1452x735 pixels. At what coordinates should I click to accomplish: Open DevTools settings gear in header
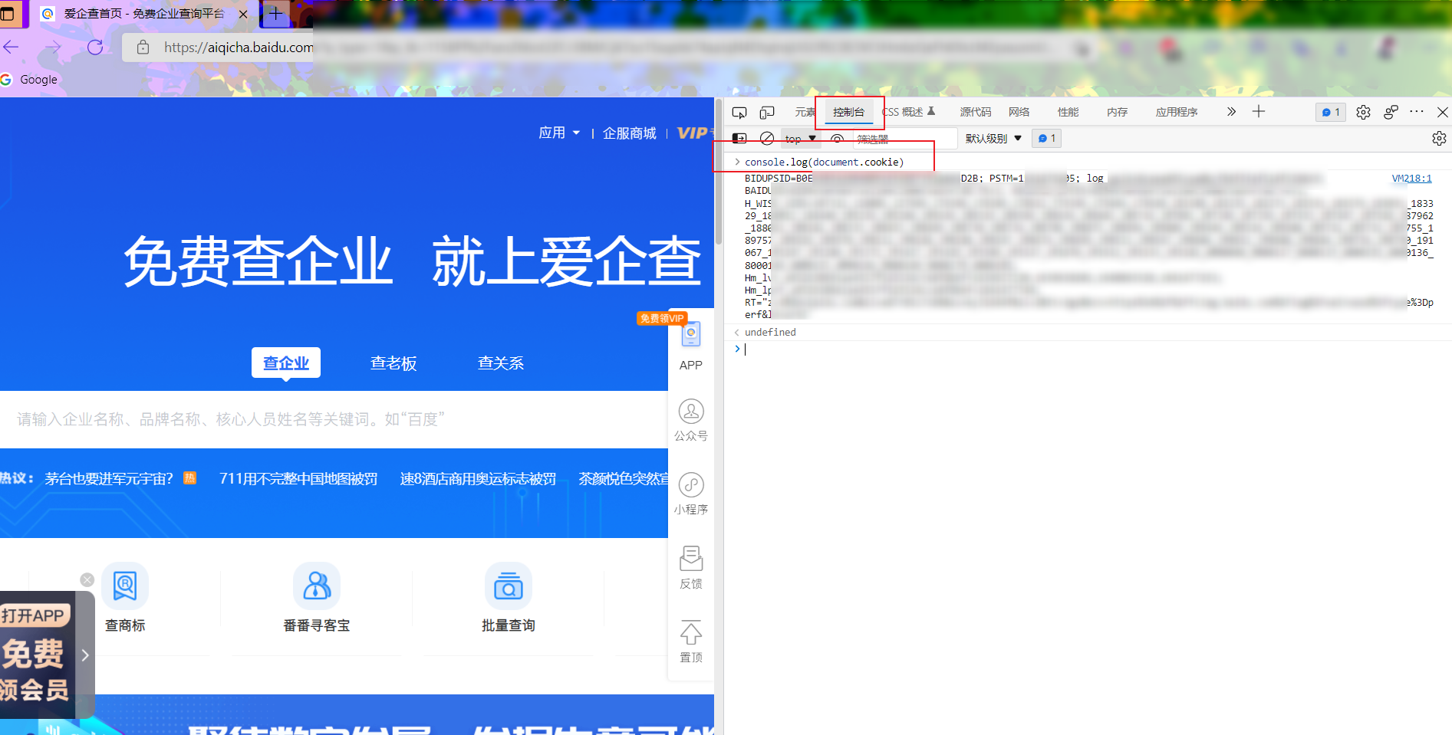[x=1363, y=113]
